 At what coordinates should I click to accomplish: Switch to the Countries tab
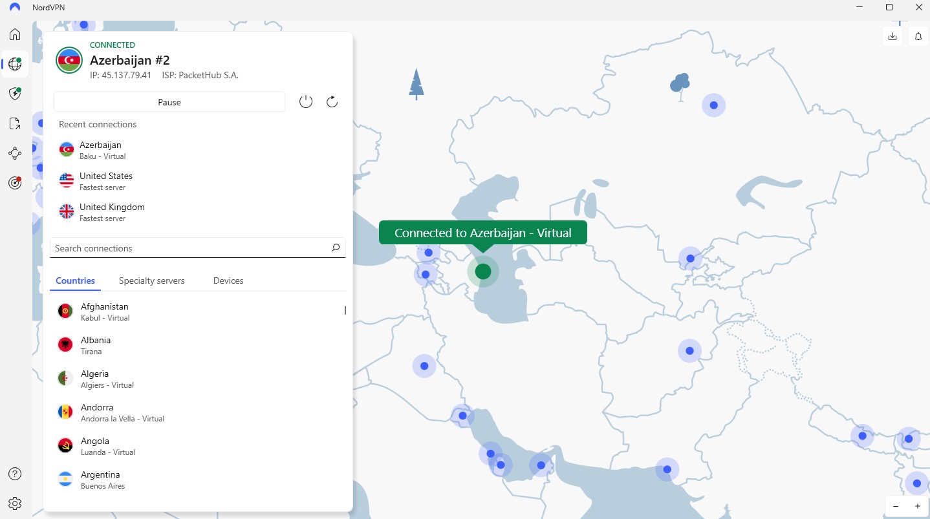point(75,281)
